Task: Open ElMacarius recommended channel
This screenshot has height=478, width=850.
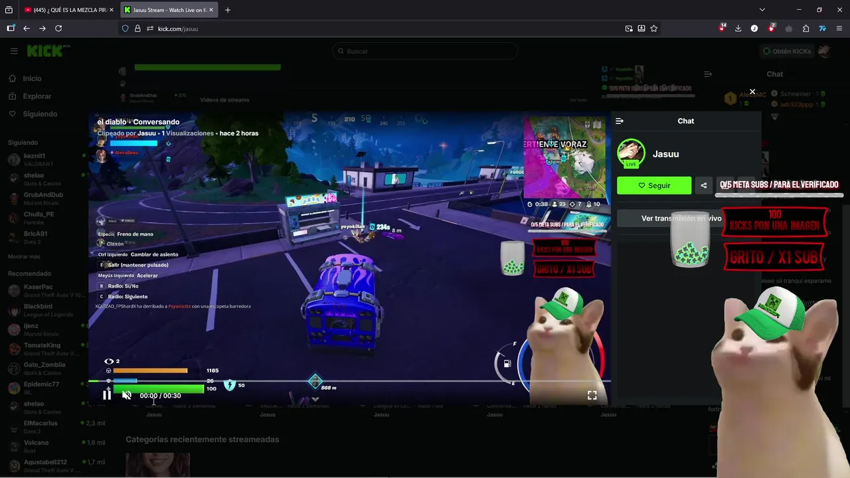Action: [44, 426]
